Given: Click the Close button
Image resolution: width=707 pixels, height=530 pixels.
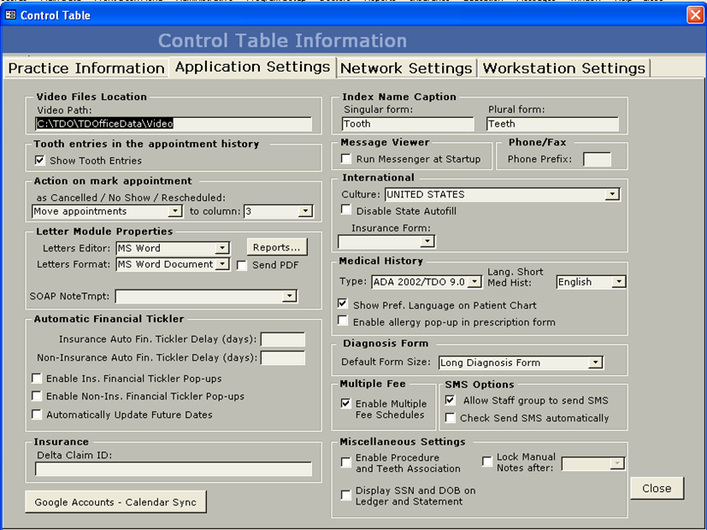Looking at the screenshot, I should click(657, 488).
